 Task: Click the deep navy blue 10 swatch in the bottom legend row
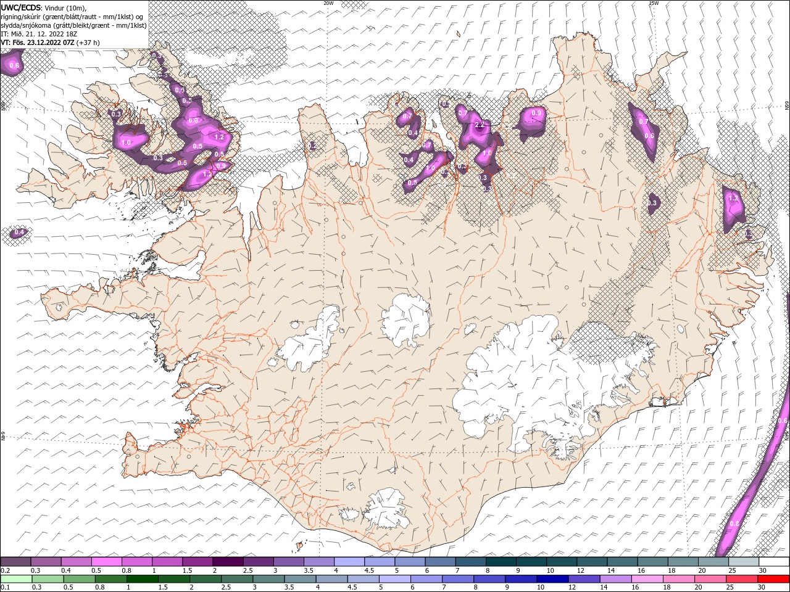(x=552, y=578)
